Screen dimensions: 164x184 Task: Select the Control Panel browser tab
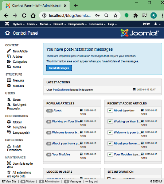pyautogui.click(x=36, y=5)
